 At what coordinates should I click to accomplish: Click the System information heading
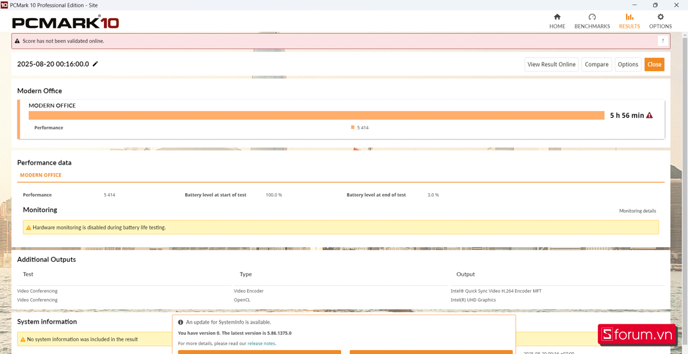(x=47, y=321)
